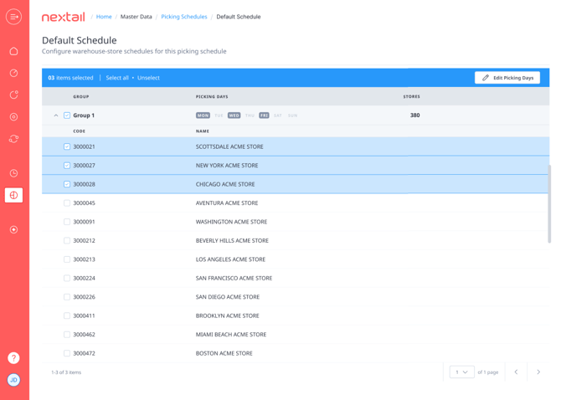The width and height of the screenshot is (561, 400).
Task: Open the JD user avatar
Action: click(13, 380)
